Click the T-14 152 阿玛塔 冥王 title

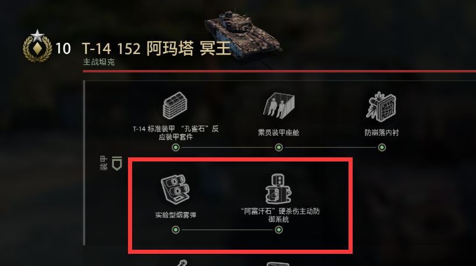(x=157, y=48)
